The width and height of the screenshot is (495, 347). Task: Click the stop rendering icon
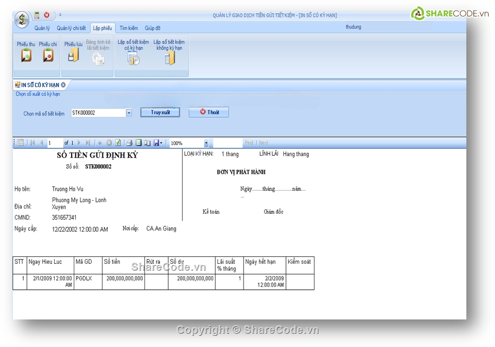click(109, 143)
